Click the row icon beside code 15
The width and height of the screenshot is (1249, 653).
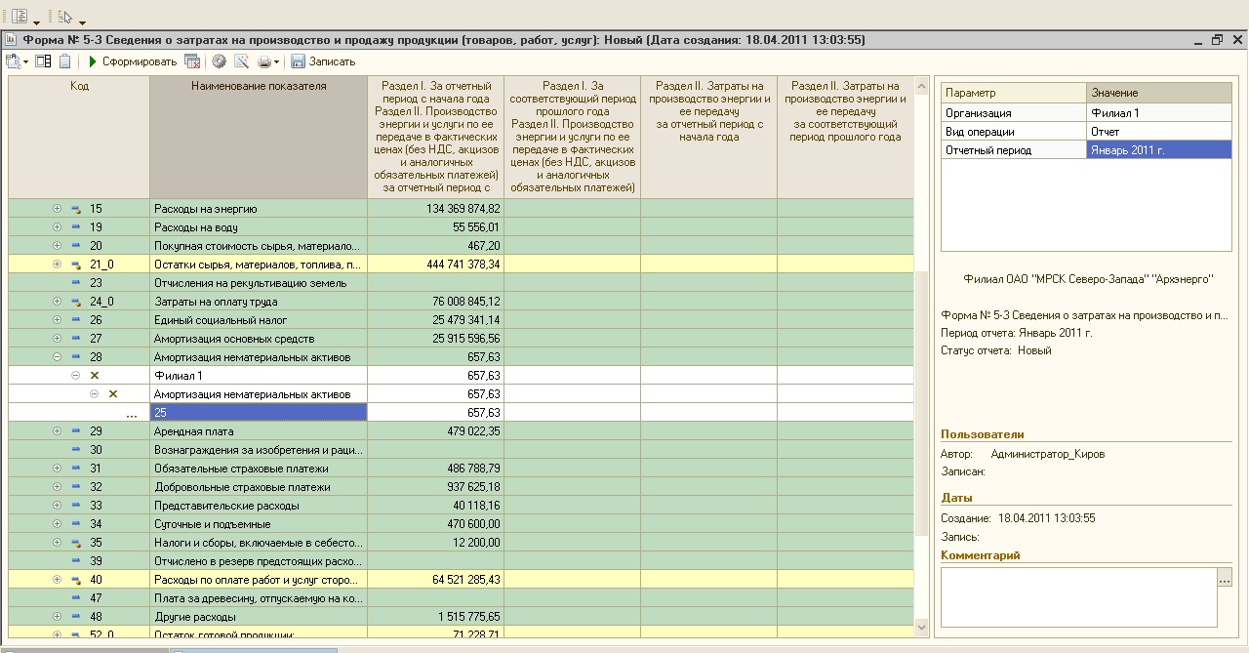[x=76, y=209]
